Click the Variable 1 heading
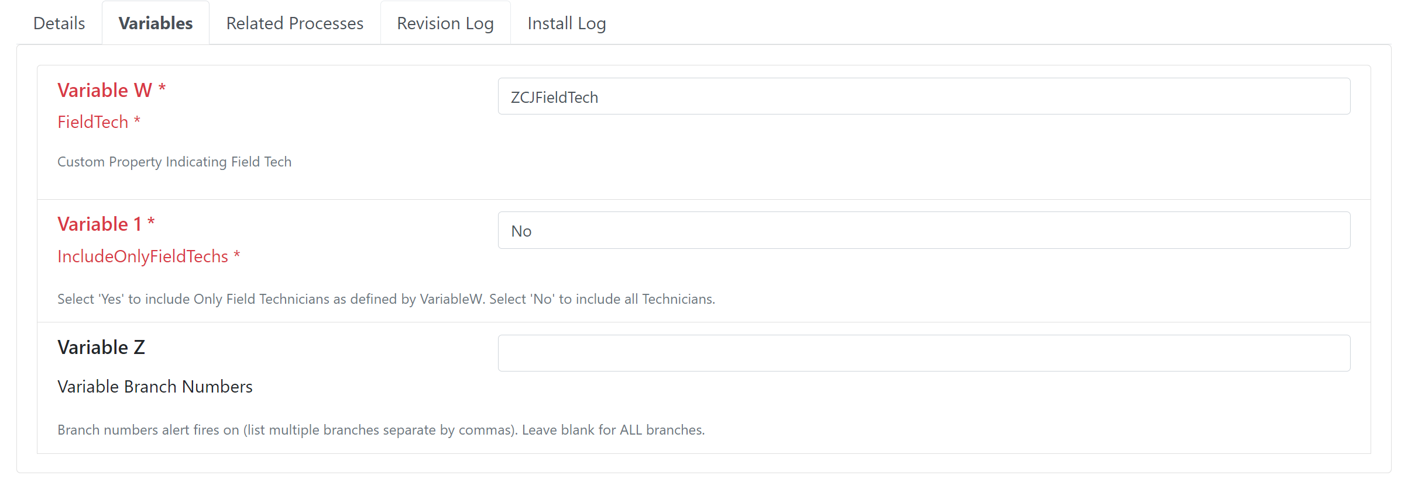Screen dimensions: 1401x479 tap(99, 224)
